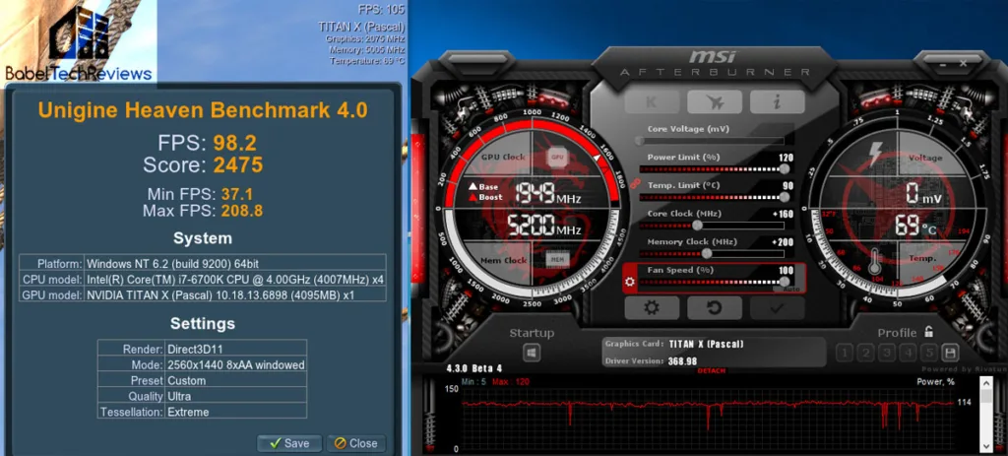The image size is (1008, 456).
Task: Save the Heaven Benchmark results
Action: coord(290,443)
